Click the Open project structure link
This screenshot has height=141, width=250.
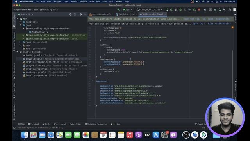click(x=198, y=23)
